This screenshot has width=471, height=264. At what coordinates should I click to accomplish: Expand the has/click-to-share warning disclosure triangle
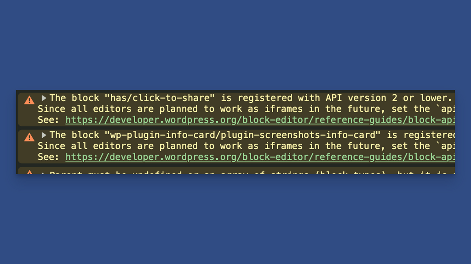click(x=44, y=98)
